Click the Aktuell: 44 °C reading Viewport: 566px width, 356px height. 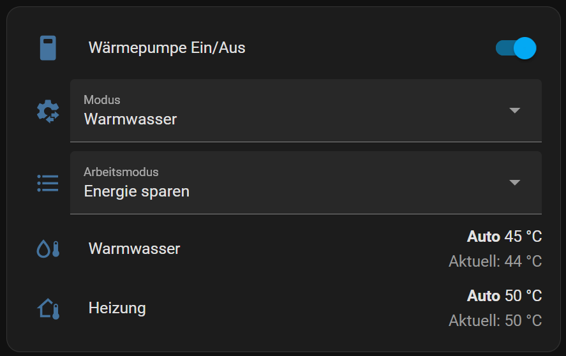495,261
